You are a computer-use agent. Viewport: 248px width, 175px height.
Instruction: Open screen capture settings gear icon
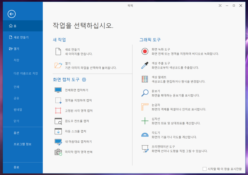click(x=84, y=80)
